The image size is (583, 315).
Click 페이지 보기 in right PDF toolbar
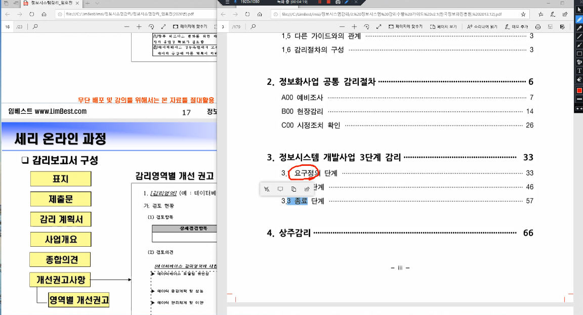tap(443, 27)
